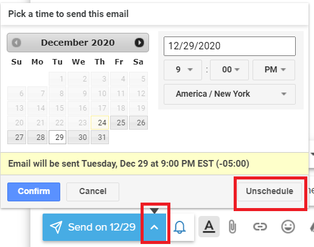Open the hour dropdown showing 9
This screenshot has width=314, height=247.
coord(183,70)
